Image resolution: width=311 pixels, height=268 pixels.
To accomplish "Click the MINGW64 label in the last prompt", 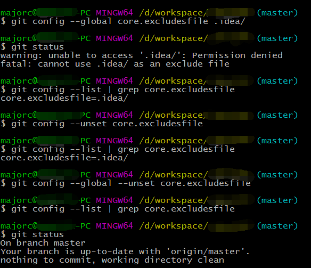I will point(114,226).
